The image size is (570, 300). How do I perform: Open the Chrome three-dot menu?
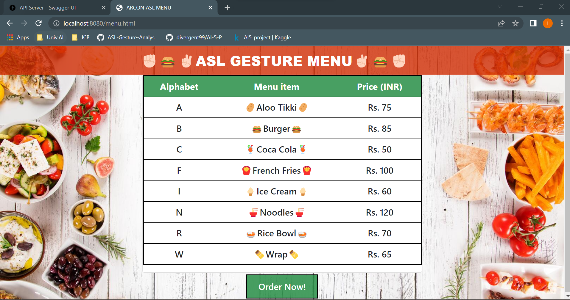tap(562, 23)
